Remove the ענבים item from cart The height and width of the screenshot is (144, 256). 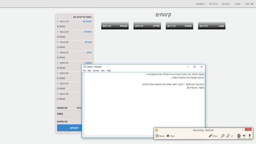tap(58, 42)
